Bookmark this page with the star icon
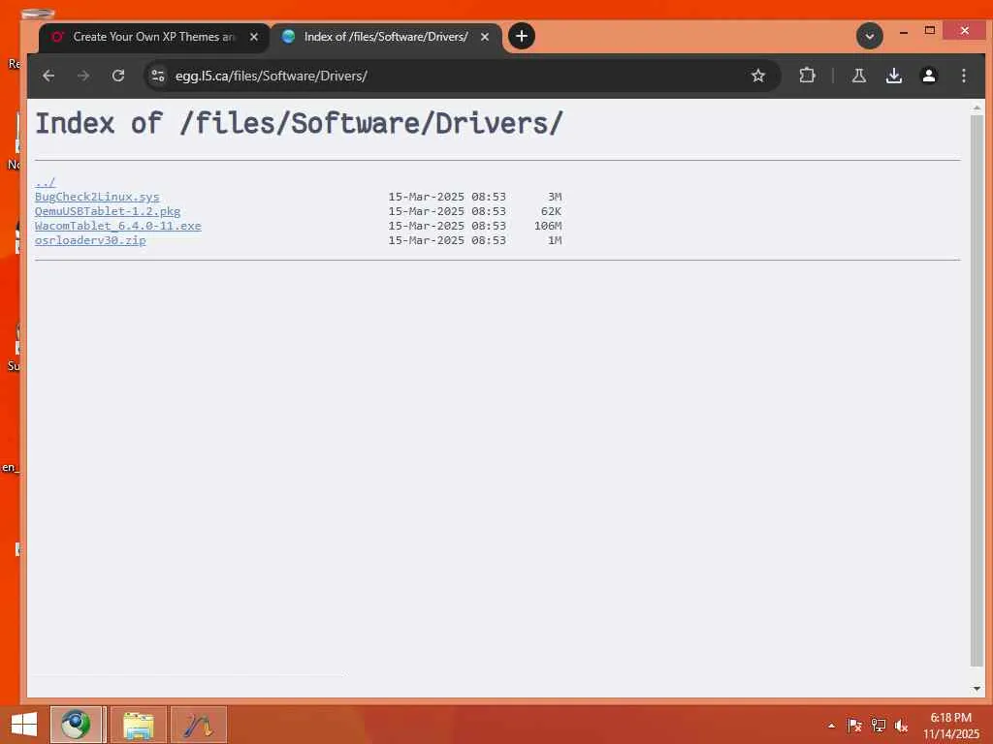Screen dimensions: 993x744 tap(758, 76)
